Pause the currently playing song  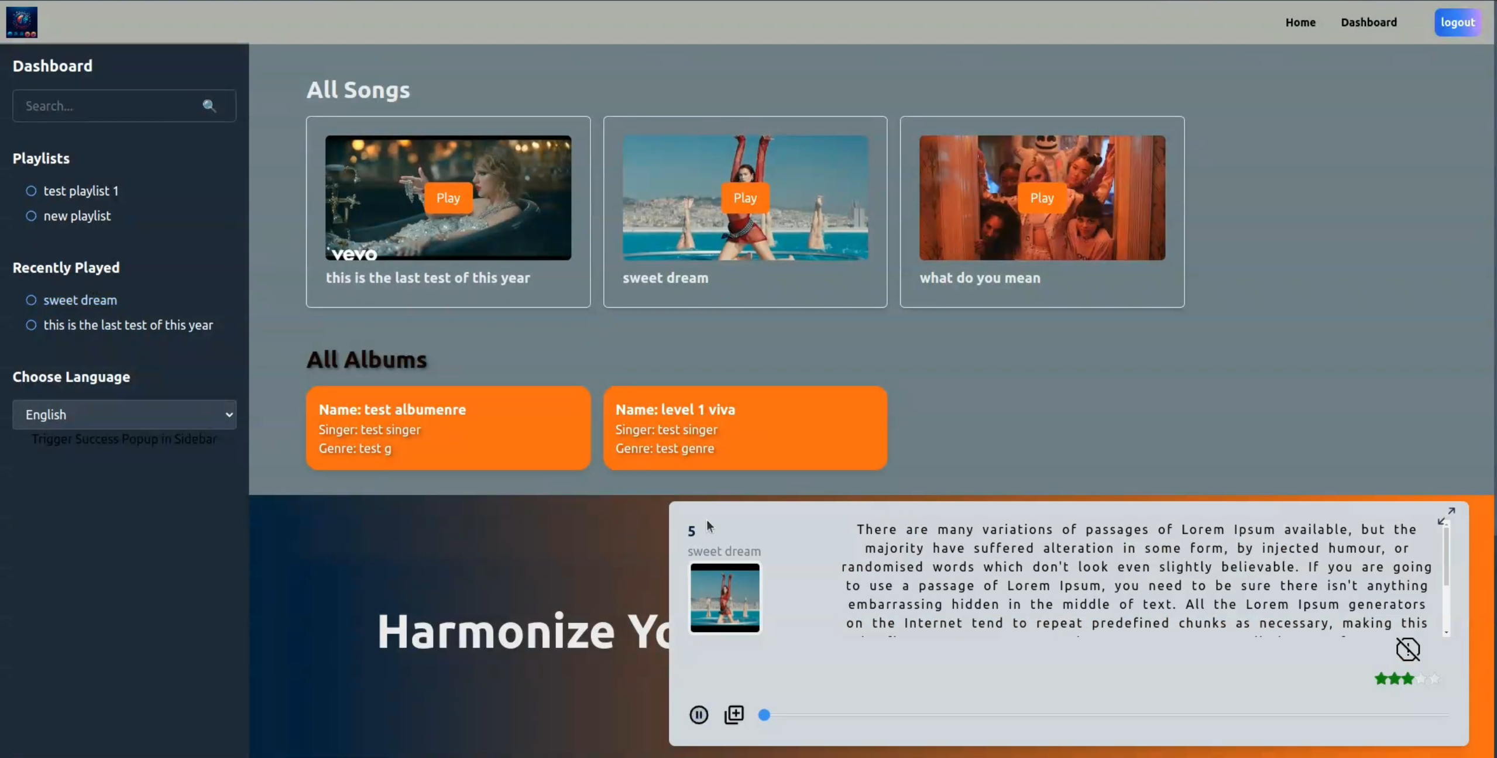point(698,715)
